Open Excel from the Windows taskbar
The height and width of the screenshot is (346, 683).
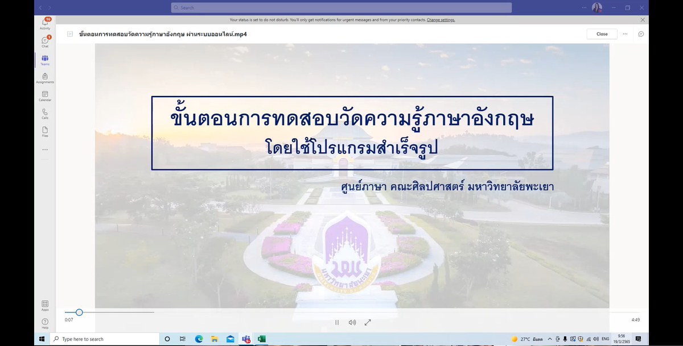point(262,339)
